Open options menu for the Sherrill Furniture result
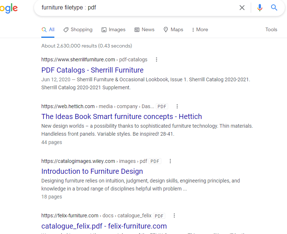This screenshot has width=287, height=234. coord(156,59)
